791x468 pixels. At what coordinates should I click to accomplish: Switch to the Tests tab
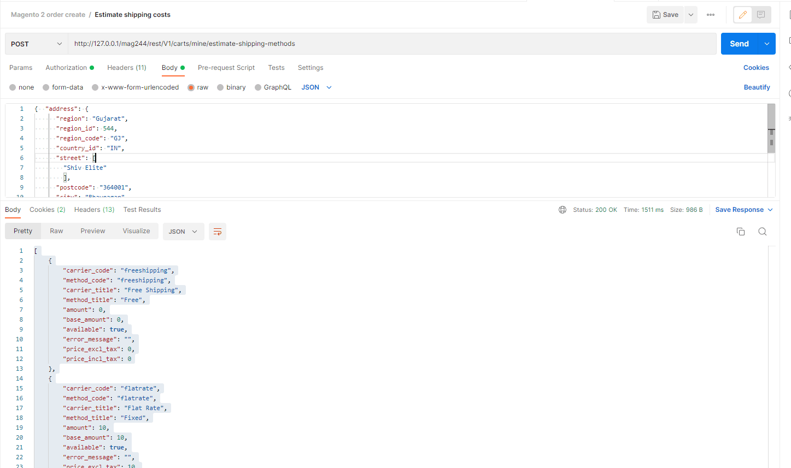[276, 68]
